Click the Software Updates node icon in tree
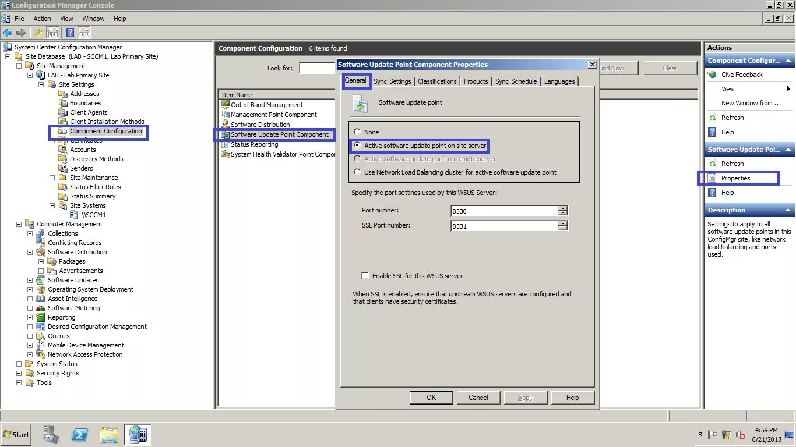This screenshot has width=796, height=447. coord(41,280)
